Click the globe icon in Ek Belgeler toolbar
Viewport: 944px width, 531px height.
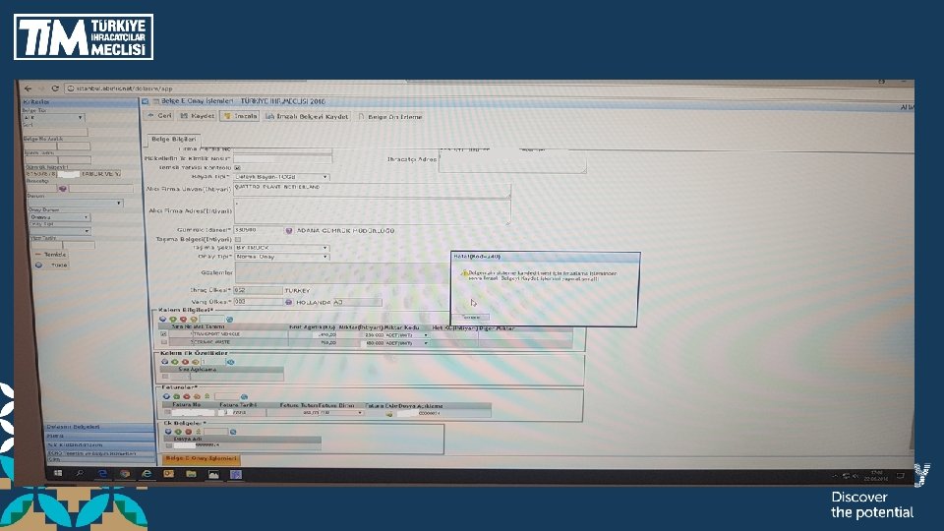point(233,432)
